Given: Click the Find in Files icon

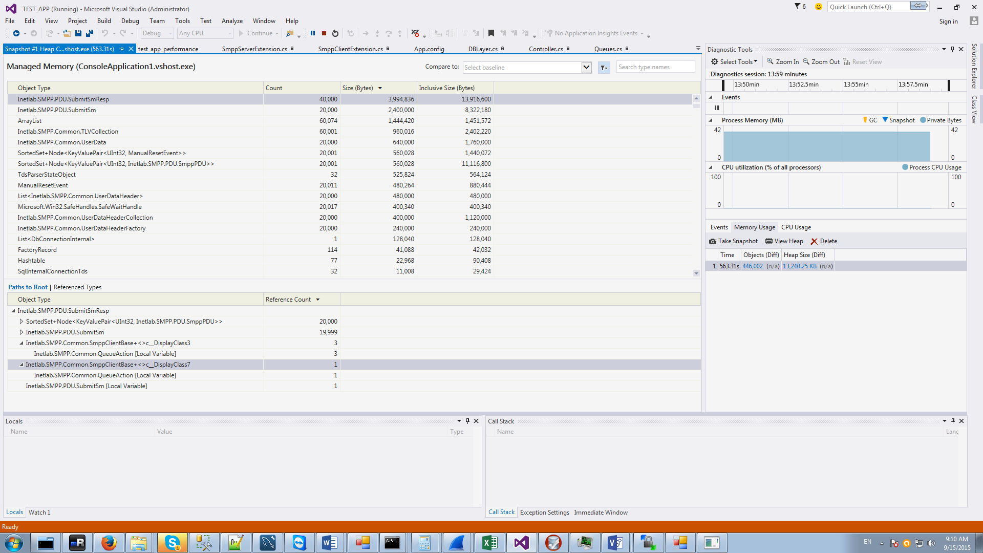Looking at the screenshot, I should pyautogui.click(x=290, y=33).
